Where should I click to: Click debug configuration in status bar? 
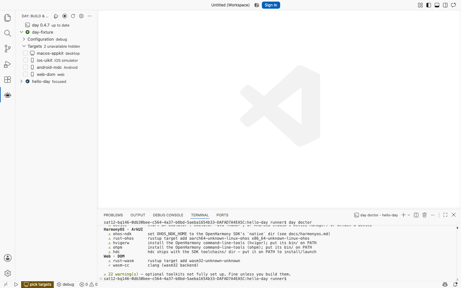[x=65, y=284]
